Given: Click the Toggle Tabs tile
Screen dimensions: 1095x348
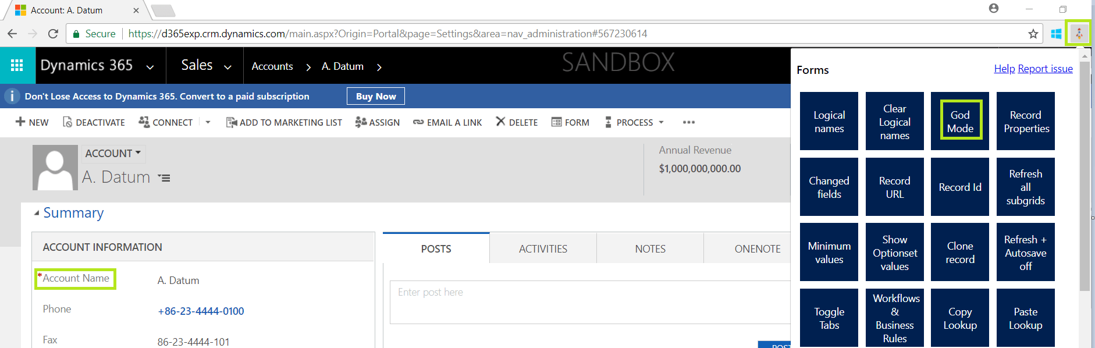Looking at the screenshot, I should 829,318.
